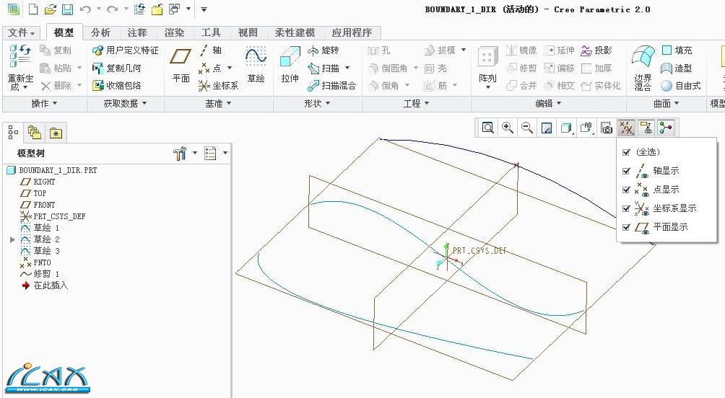The height and width of the screenshot is (398, 725).
Task: Uncheck the point display (点显示) checkbox
Action: [626, 190]
